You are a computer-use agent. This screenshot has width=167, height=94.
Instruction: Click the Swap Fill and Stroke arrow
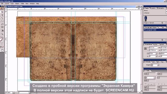tap(3, 38)
